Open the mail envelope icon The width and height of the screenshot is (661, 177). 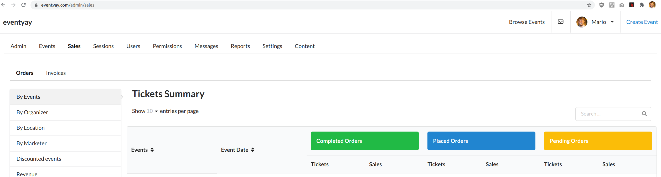pyautogui.click(x=560, y=22)
